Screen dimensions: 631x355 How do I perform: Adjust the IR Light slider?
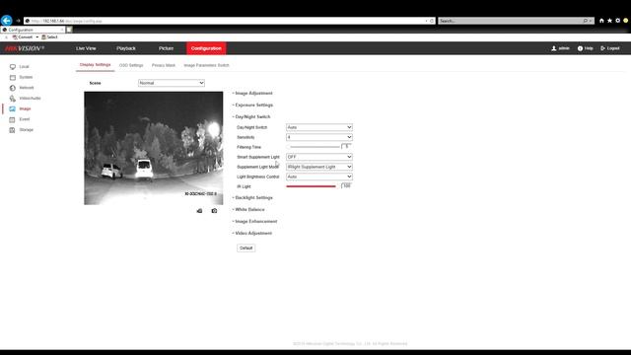tap(311, 186)
